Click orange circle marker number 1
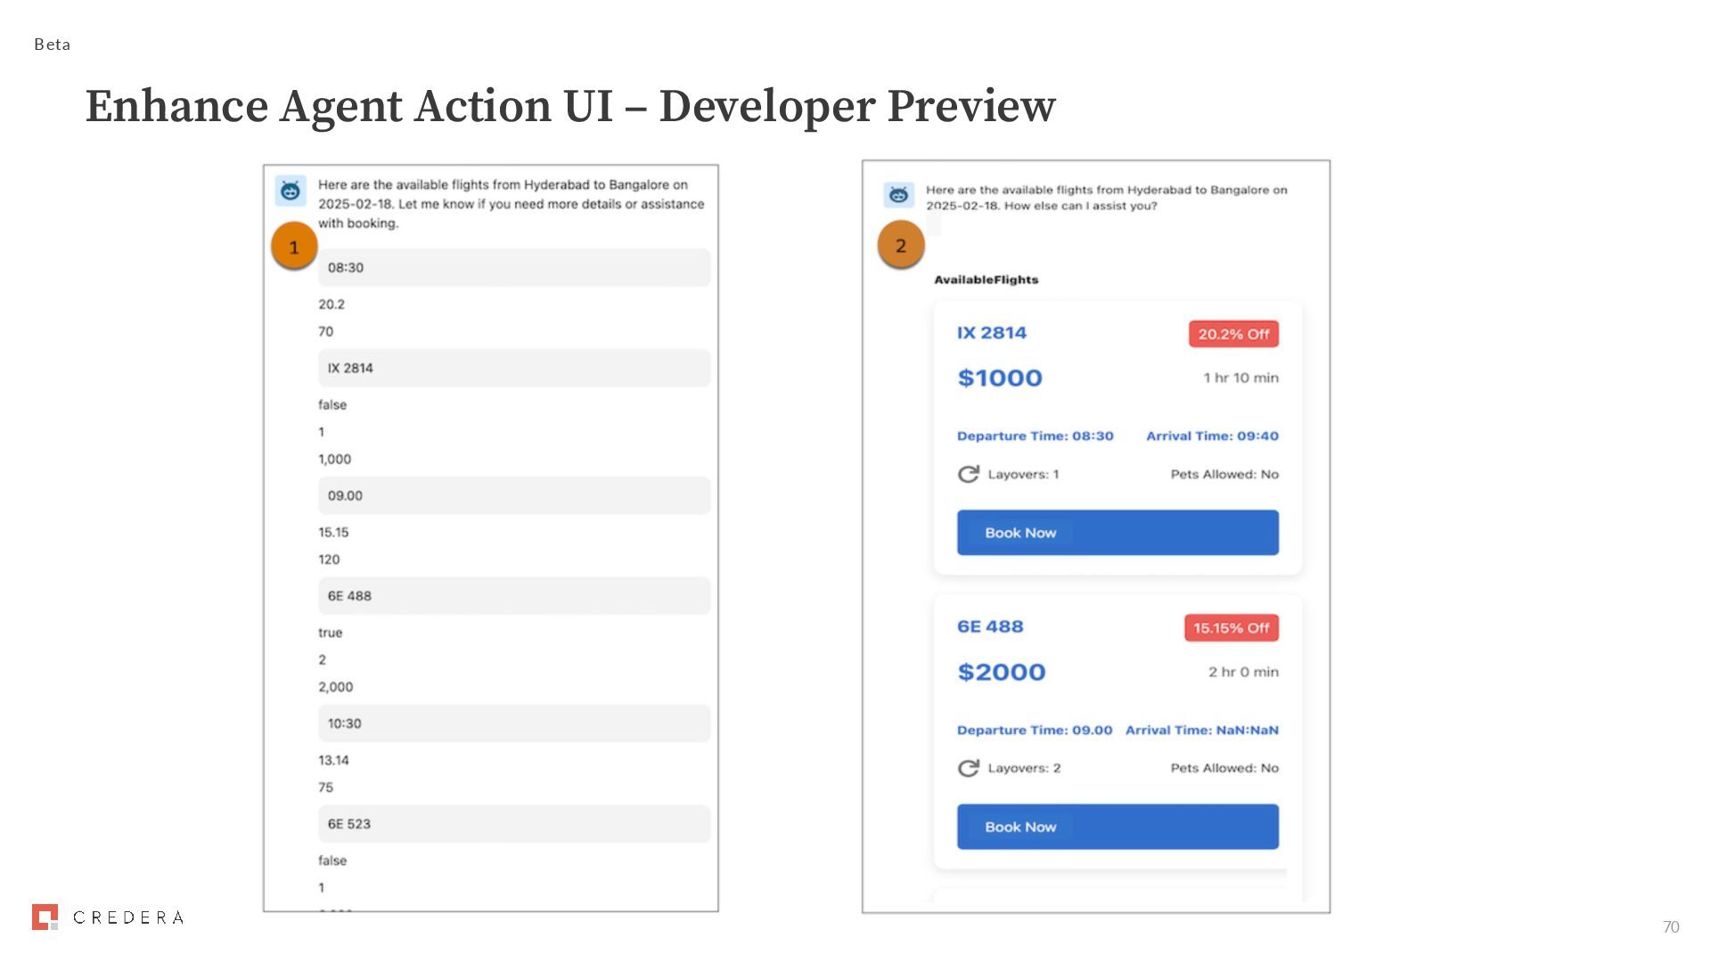Image resolution: width=1711 pixels, height=962 pixels. [294, 247]
